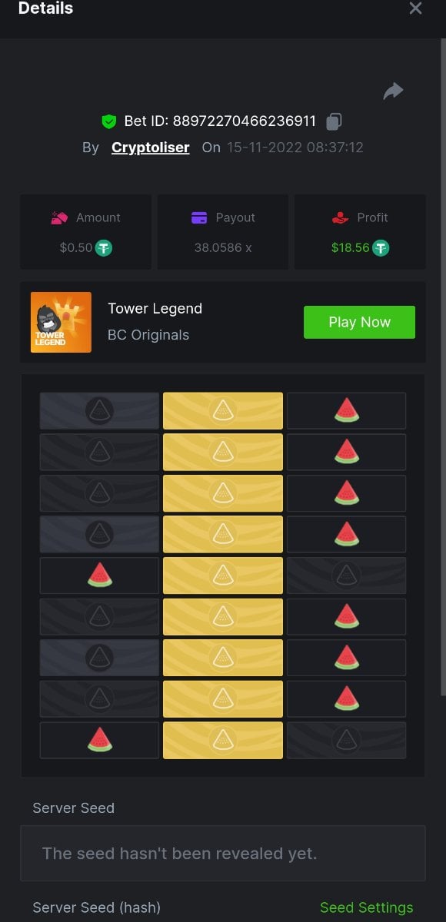Click the watermelon in fifth row left

coord(99,575)
